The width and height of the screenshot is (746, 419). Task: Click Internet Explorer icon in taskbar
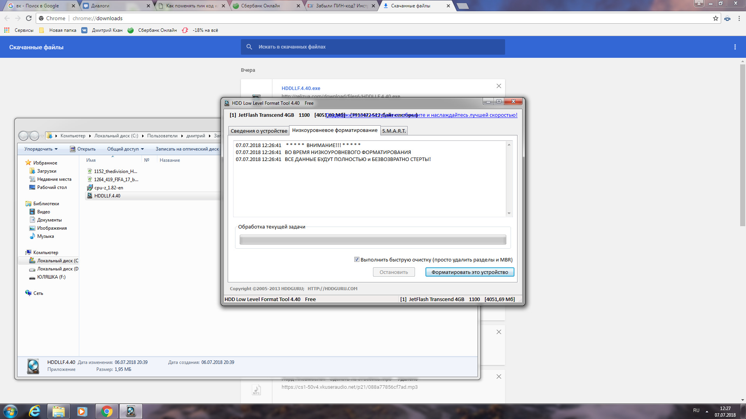click(35, 411)
